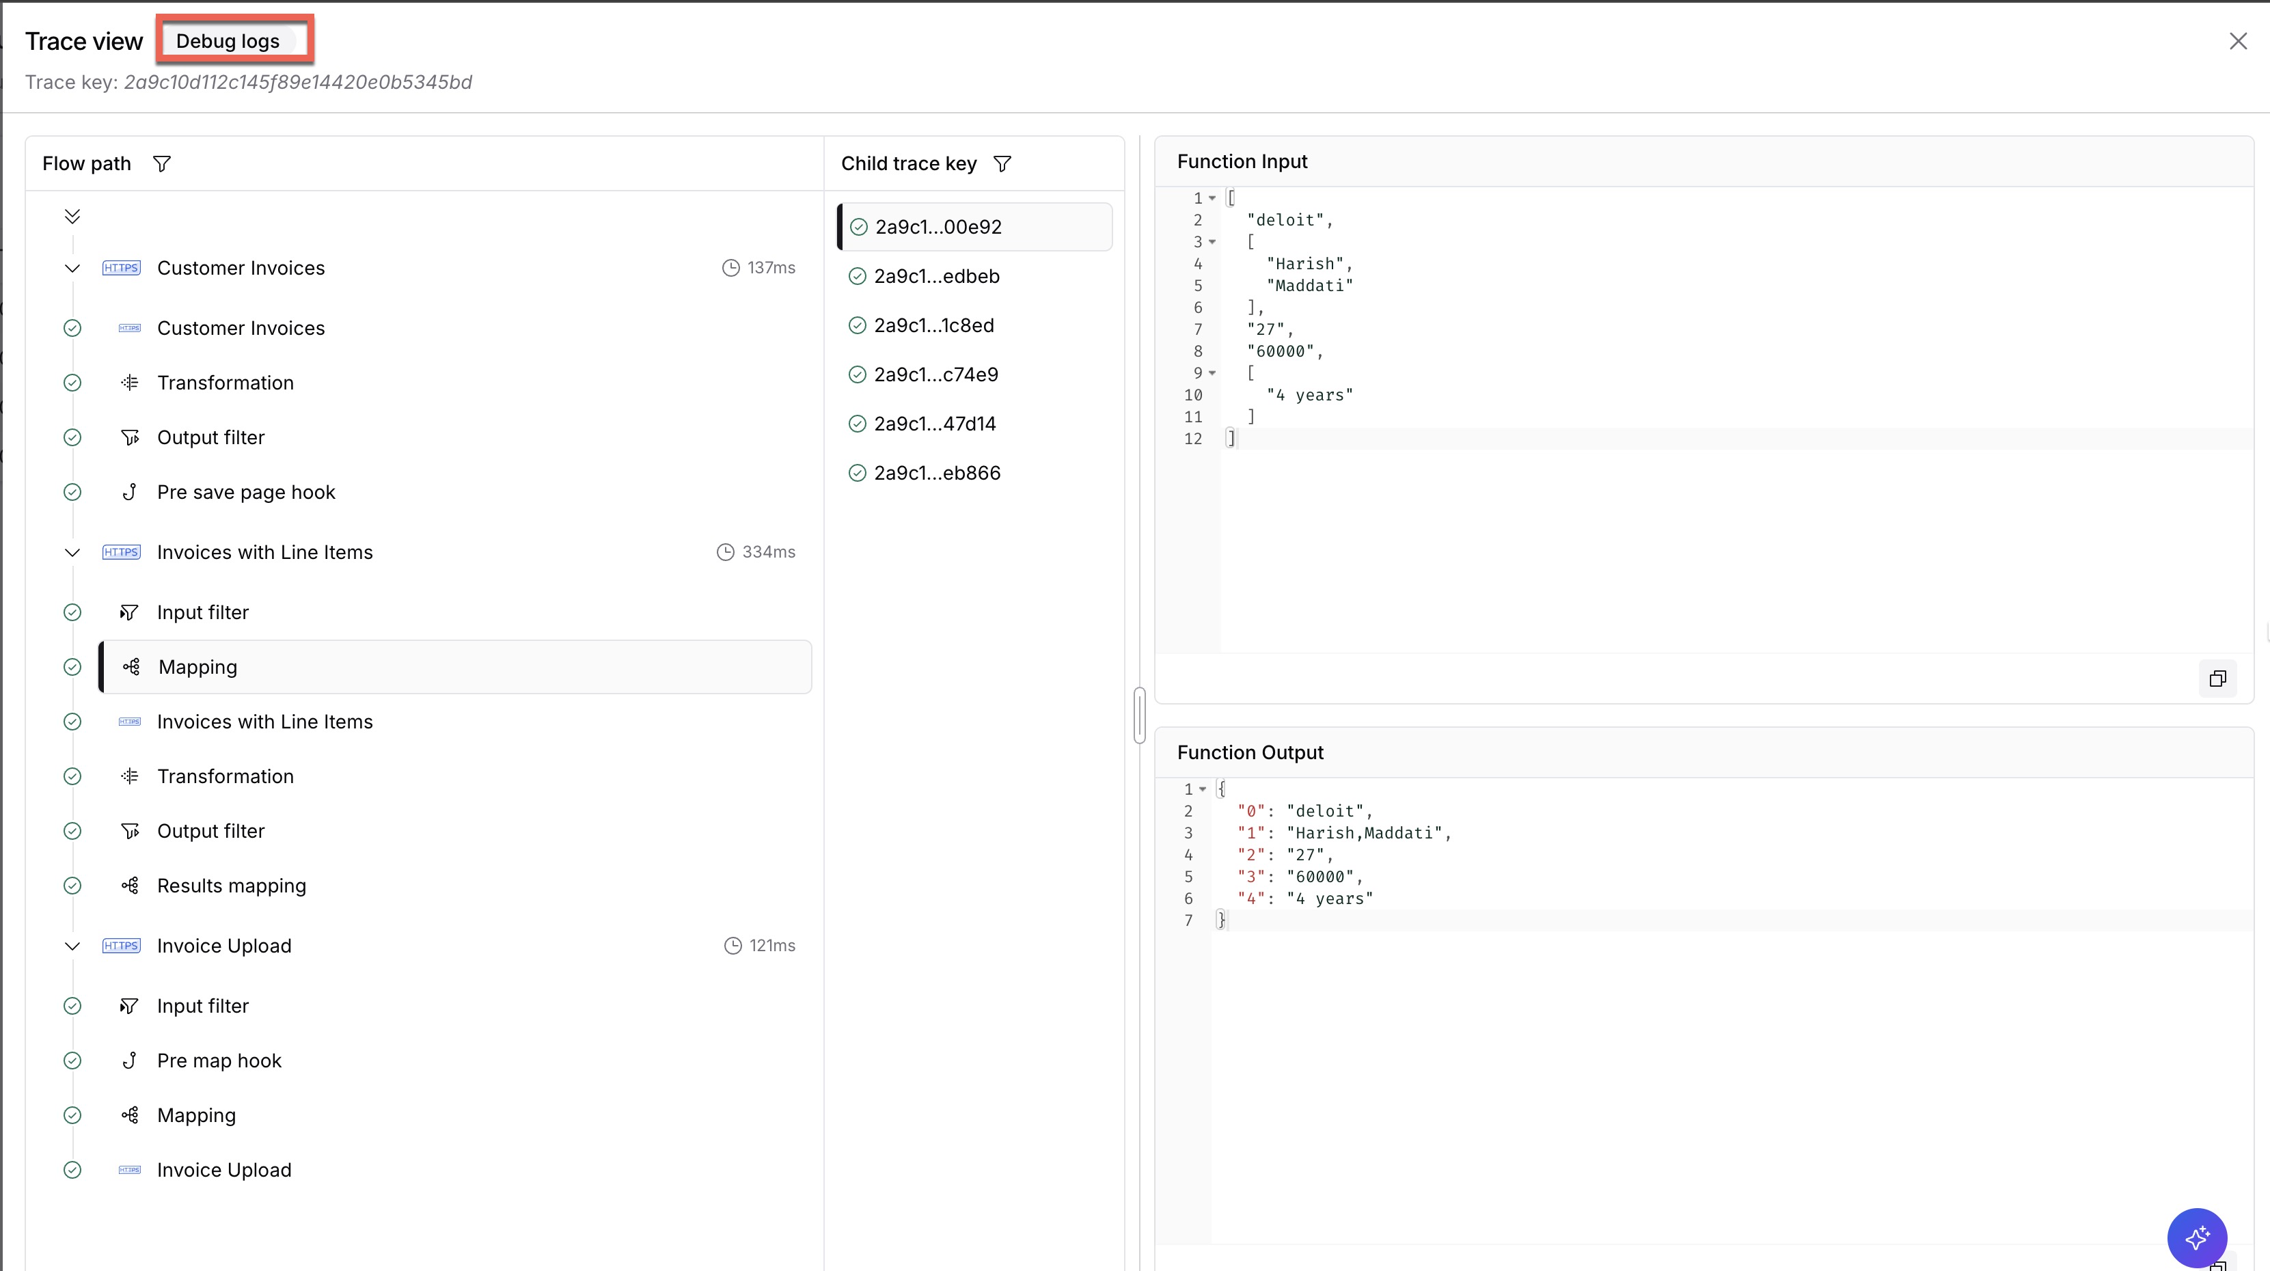The height and width of the screenshot is (1271, 2270).
Task: Fold line 3 array in Function Input
Action: pyautogui.click(x=1212, y=241)
